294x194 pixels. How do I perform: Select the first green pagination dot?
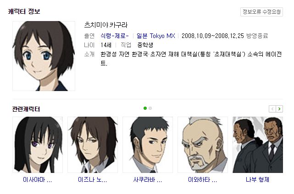(145, 108)
